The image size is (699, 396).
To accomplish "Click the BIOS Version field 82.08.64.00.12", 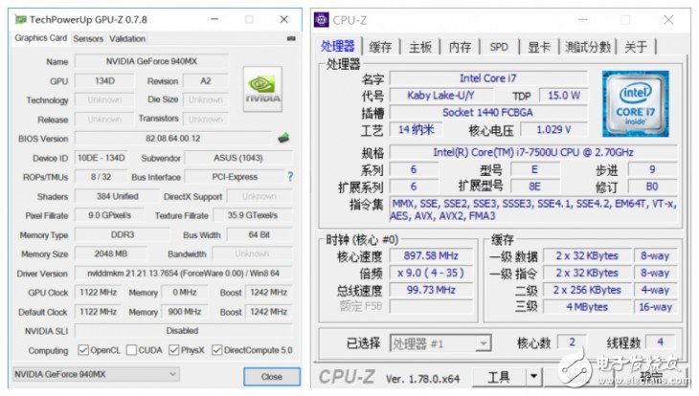I will coord(173,138).
